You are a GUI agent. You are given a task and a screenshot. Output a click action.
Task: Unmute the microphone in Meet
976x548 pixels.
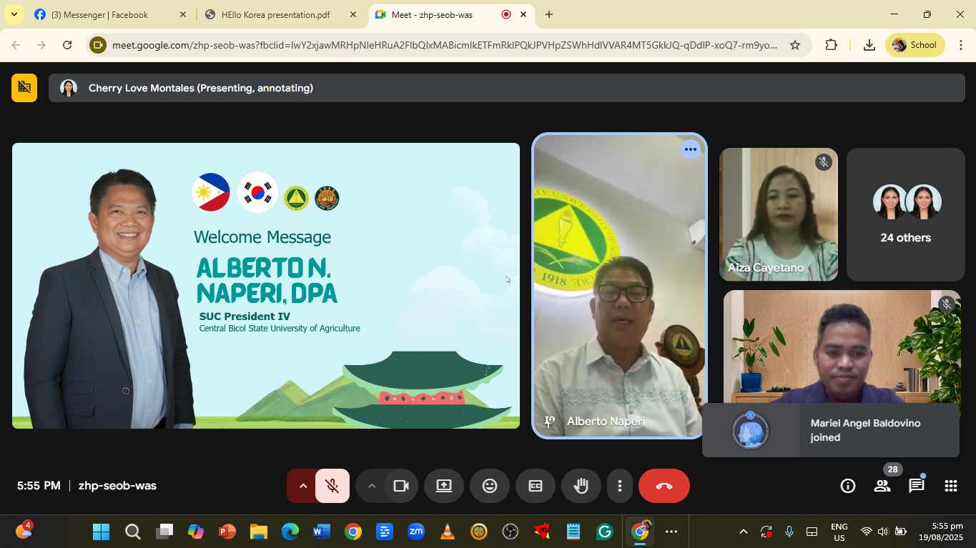[x=332, y=486]
